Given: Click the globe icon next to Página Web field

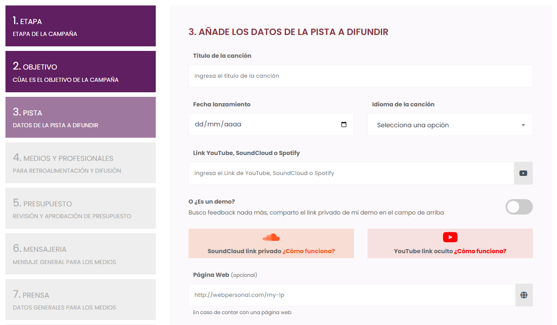Looking at the screenshot, I should [x=523, y=295].
